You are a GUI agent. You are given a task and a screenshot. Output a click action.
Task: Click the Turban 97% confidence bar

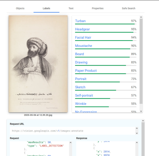(106, 24)
